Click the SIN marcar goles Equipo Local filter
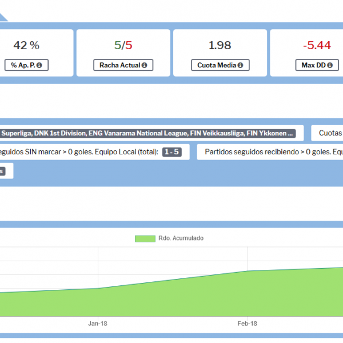This screenshot has height=343, width=343. (x=95, y=152)
